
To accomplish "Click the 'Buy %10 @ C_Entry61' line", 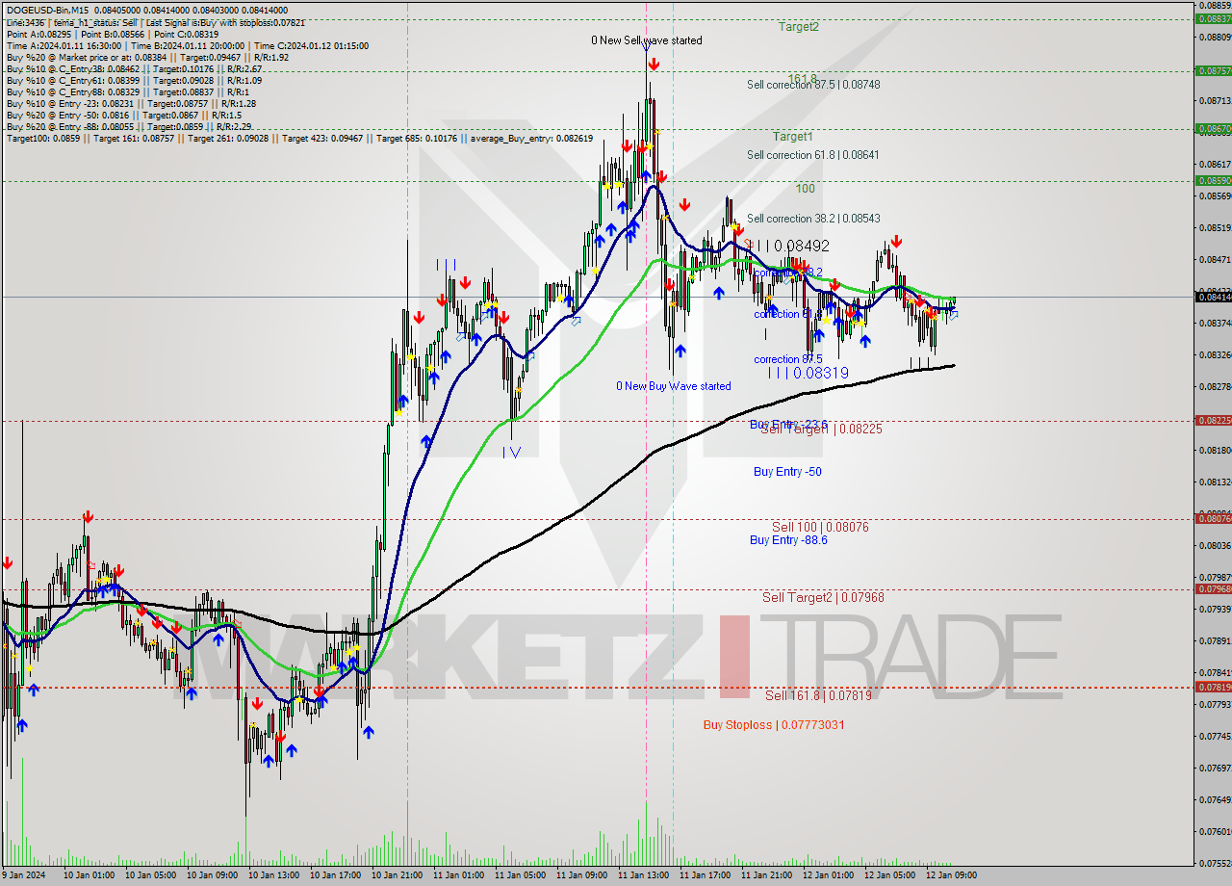I will click(x=135, y=80).
